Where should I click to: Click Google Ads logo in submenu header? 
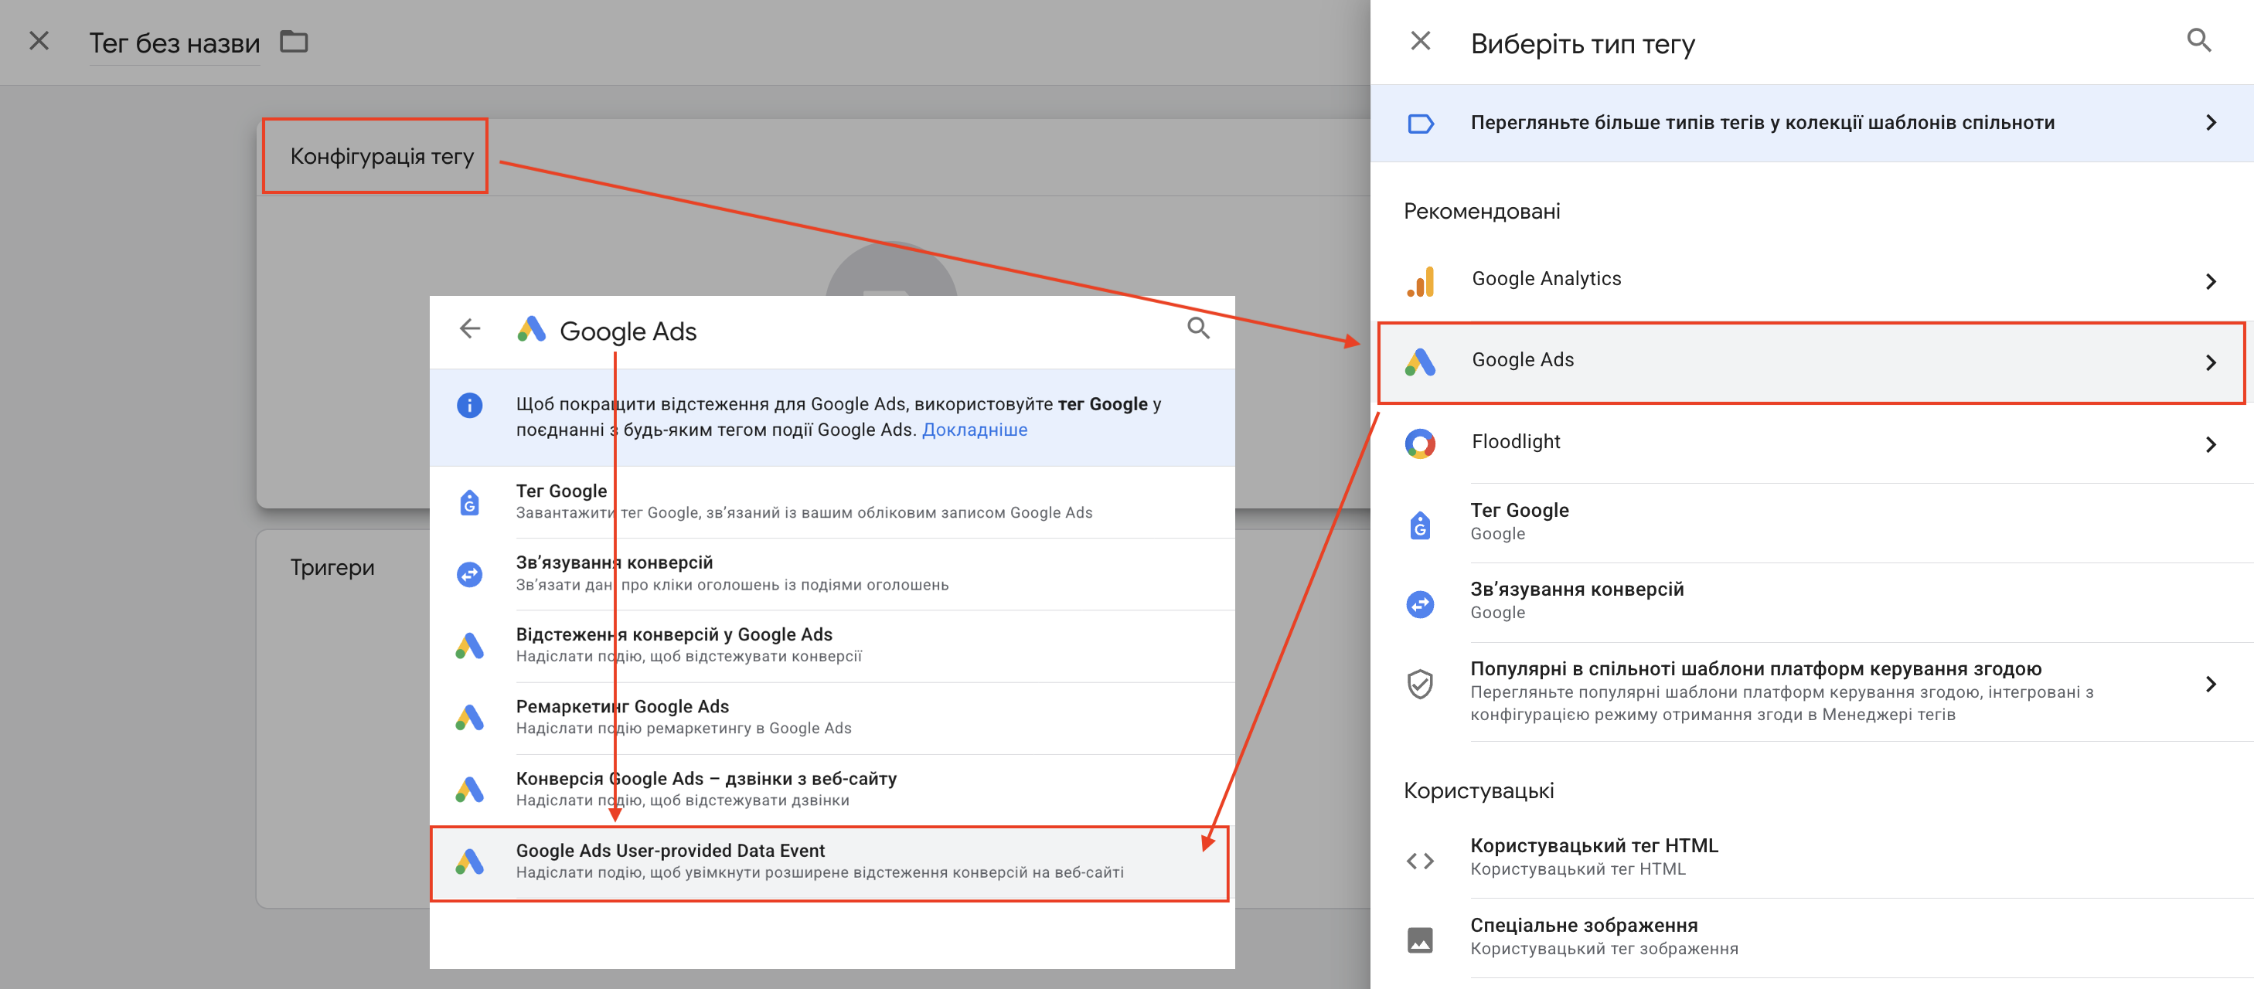[531, 330]
